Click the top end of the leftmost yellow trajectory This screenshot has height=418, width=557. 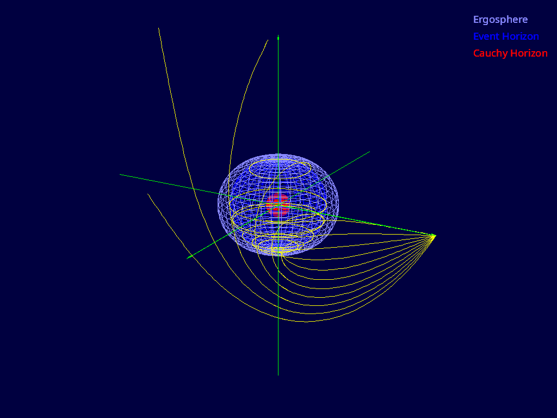click(158, 28)
